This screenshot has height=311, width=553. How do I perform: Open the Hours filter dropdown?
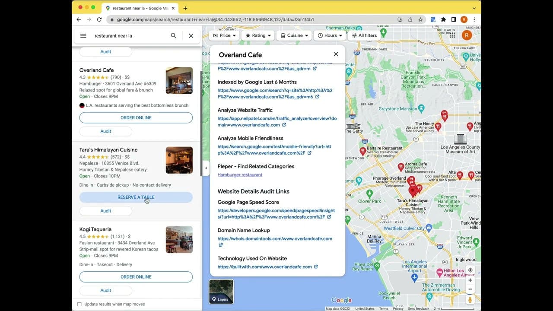(x=330, y=35)
